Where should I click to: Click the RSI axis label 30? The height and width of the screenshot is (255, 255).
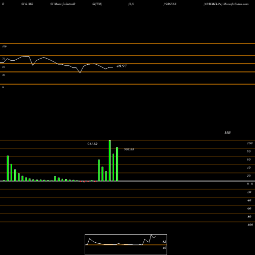(x=4, y=75)
